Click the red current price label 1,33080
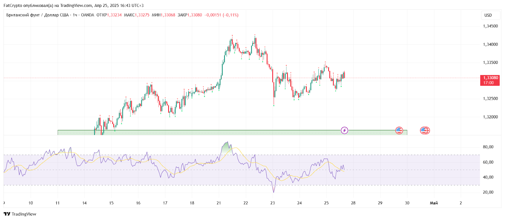The height and width of the screenshot is (220, 505). click(490, 80)
